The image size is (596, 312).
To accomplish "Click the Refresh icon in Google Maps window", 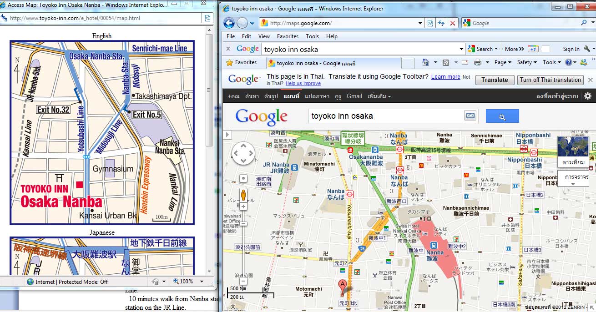I will tap(441, 23).
